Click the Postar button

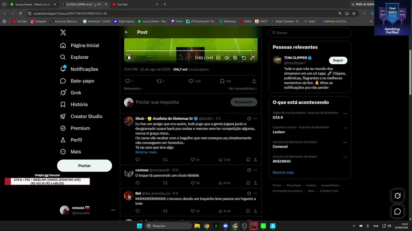tap(84, 166)
